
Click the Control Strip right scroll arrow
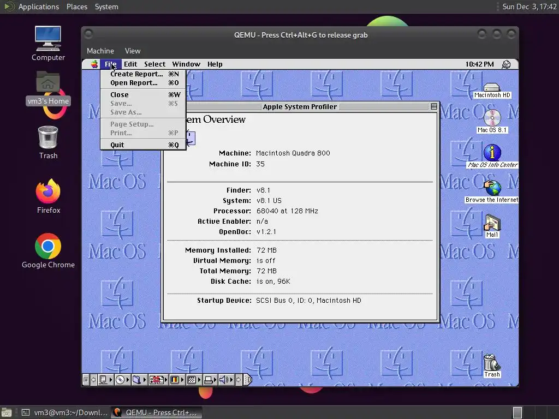click(239, 380)
